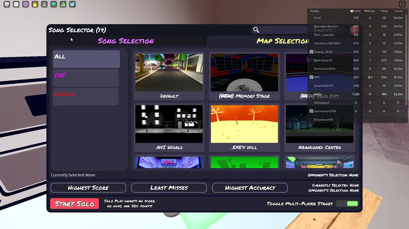Select the FNF category filter
This screenshot has width=409, height=229.
click(x=86, y=78)
